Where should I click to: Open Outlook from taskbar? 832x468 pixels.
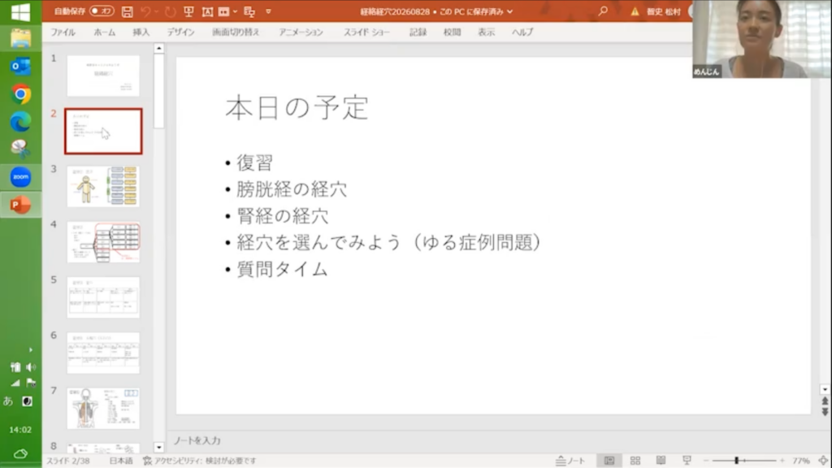click(20, 67)
